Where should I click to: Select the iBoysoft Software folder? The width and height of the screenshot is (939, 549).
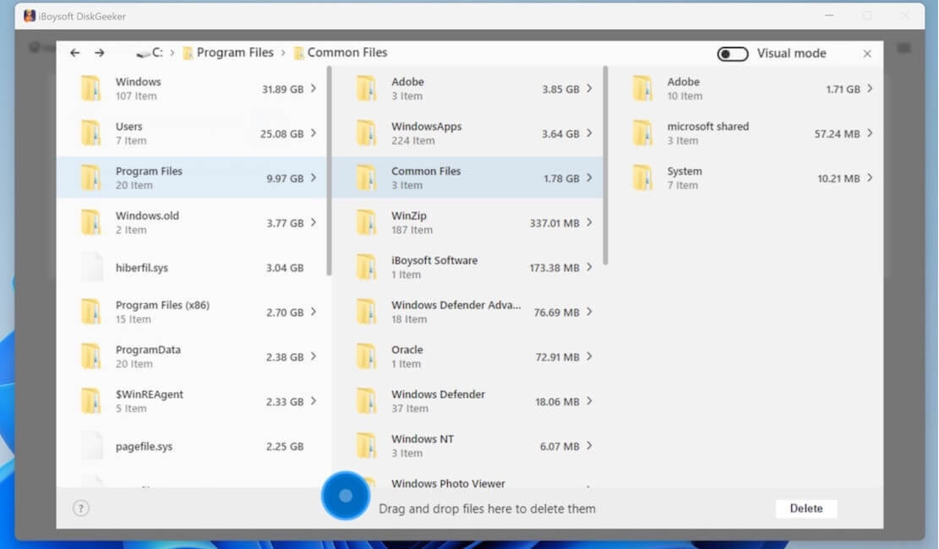434,267
